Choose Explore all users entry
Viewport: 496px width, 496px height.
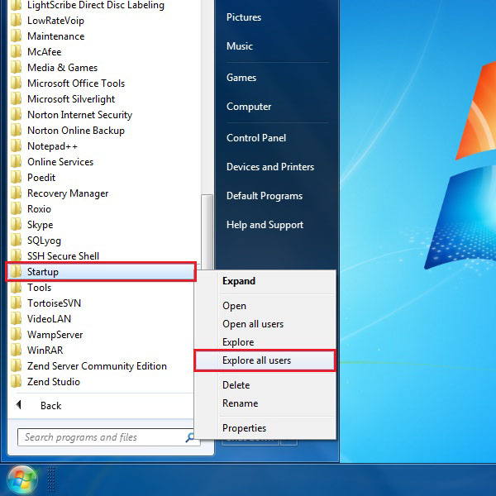pyautogui.click(x=265, y=360)
